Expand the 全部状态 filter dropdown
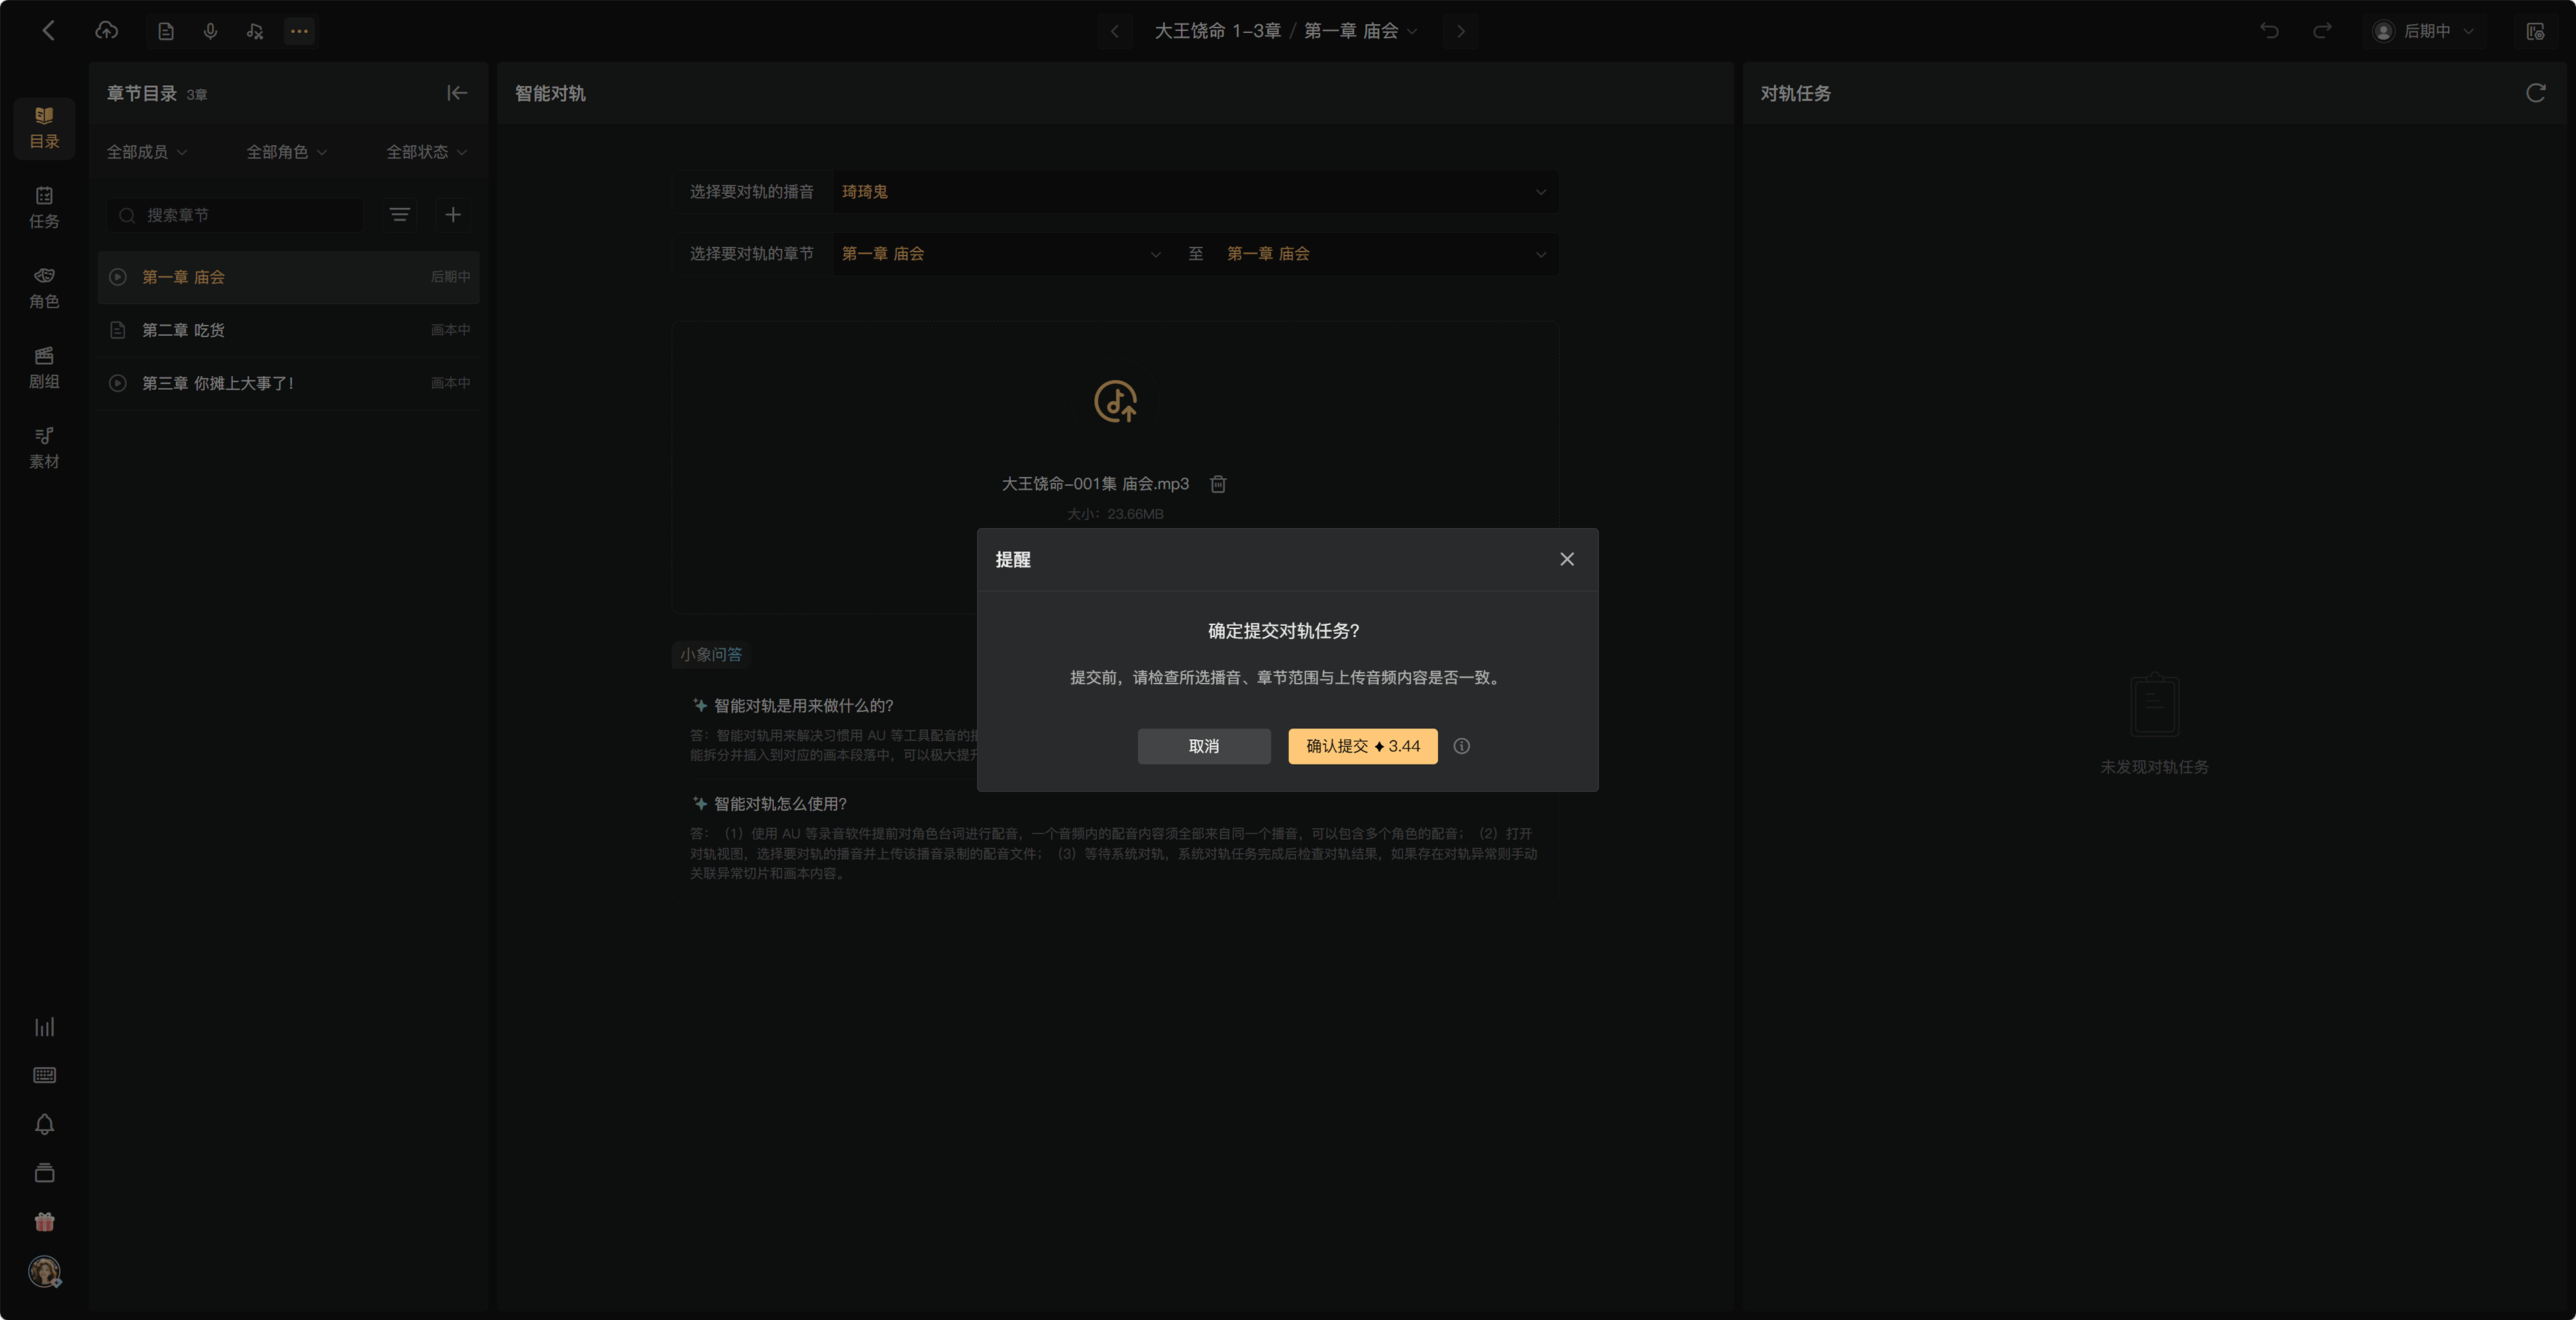Image resolution: width=2576 pixels, height=1320 pixels. coord(427,152)
